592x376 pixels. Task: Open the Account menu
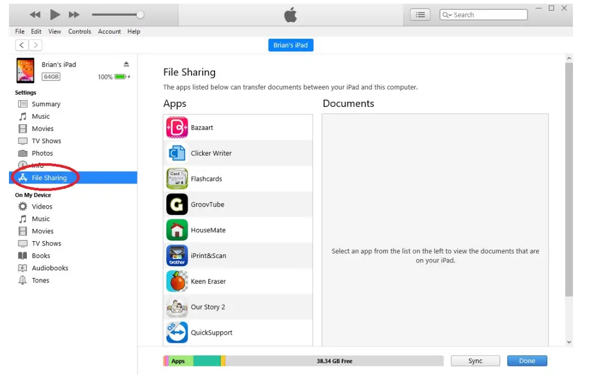(x=109, y=31)
